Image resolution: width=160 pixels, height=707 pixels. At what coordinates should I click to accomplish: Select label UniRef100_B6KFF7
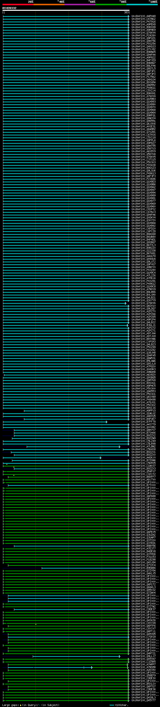[143, 477]
